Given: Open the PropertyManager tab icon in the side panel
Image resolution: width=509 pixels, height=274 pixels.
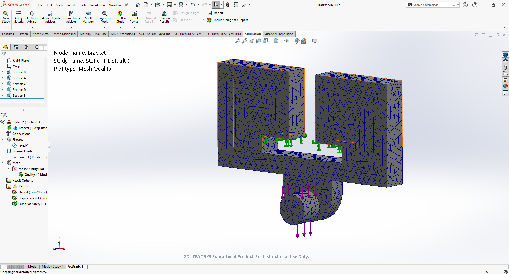Looking at the screenshot, I should point(16,47).
